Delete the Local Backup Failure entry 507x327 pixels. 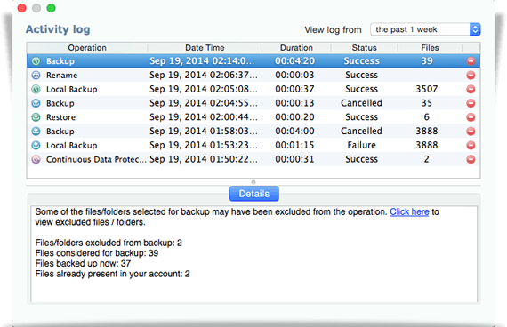pyautogui.click(x=471, y=146)
